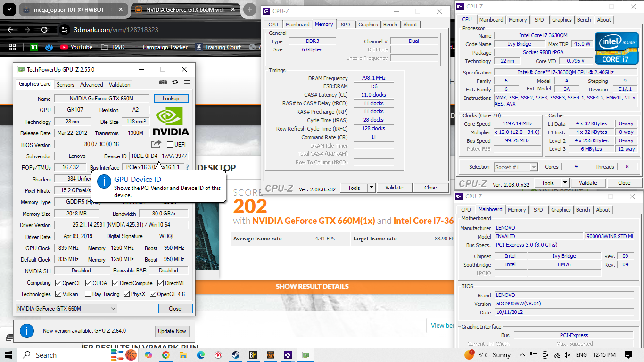Click Validate in CPU-Z Memory window

coord(394,188)
